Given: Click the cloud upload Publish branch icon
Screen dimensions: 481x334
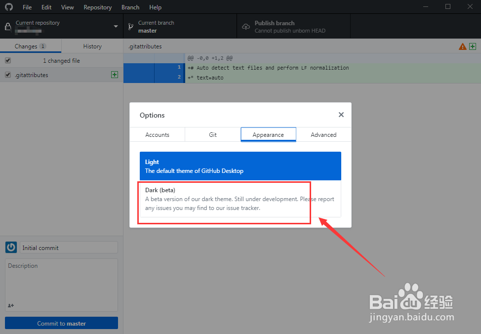Looking at the screenshot, I should tap(246, 27).
